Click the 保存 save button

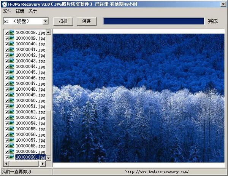[86, 21]
